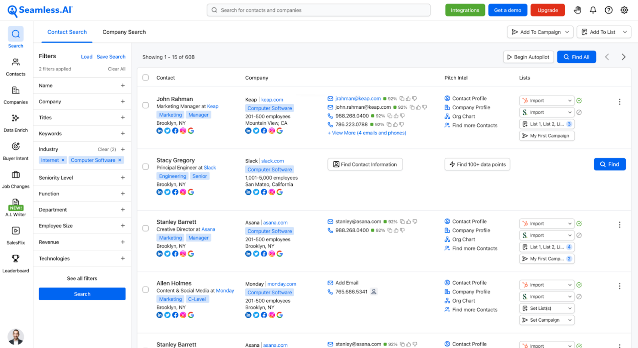
Task: Remove the Internet industry filter chip
Action: (x=63, y=160)
